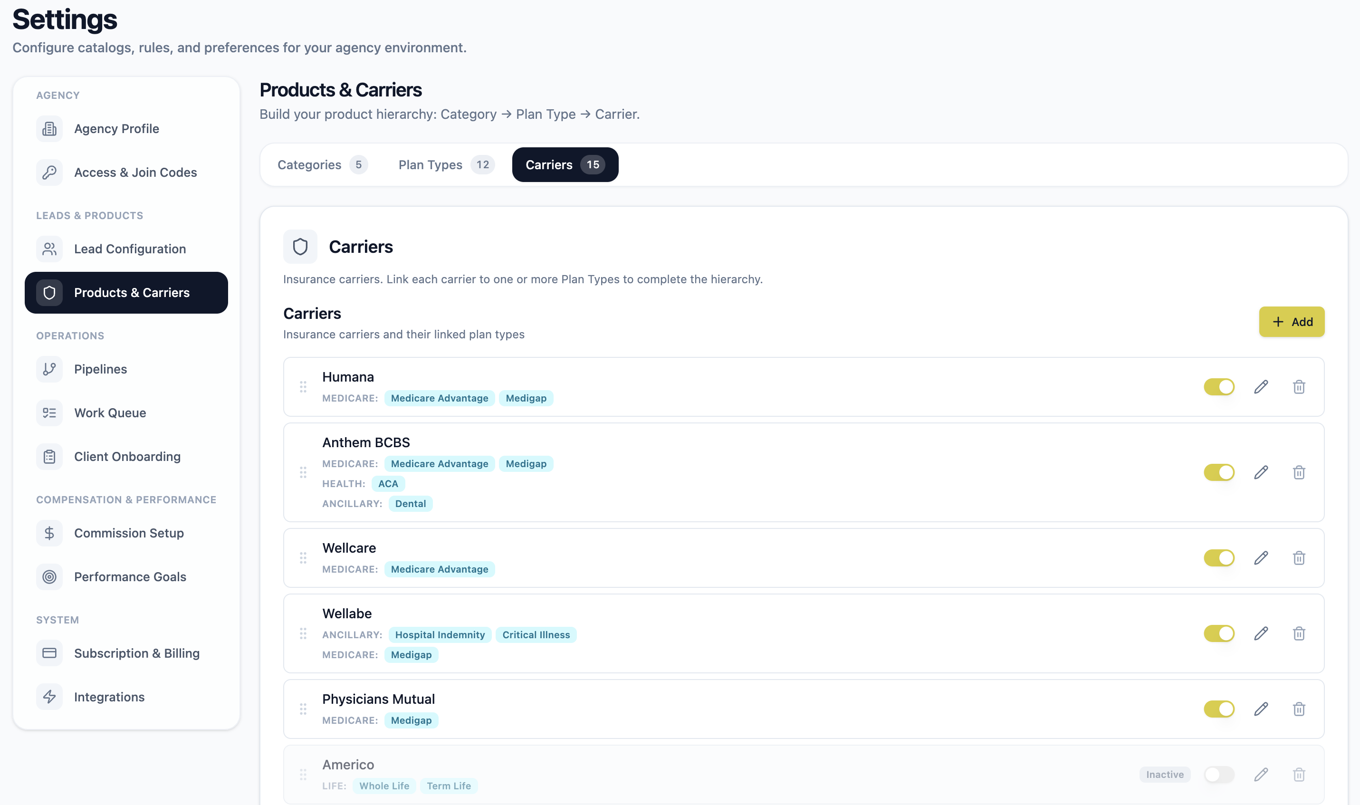1360x805 pixels.
Task: Turn off the Wellcare carrier switch
Action: [1219, 557]
